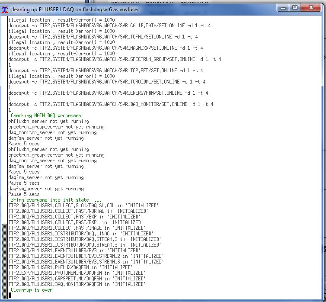Click the 'Checking MAIN DAQ processes' green line

[45, 116]
